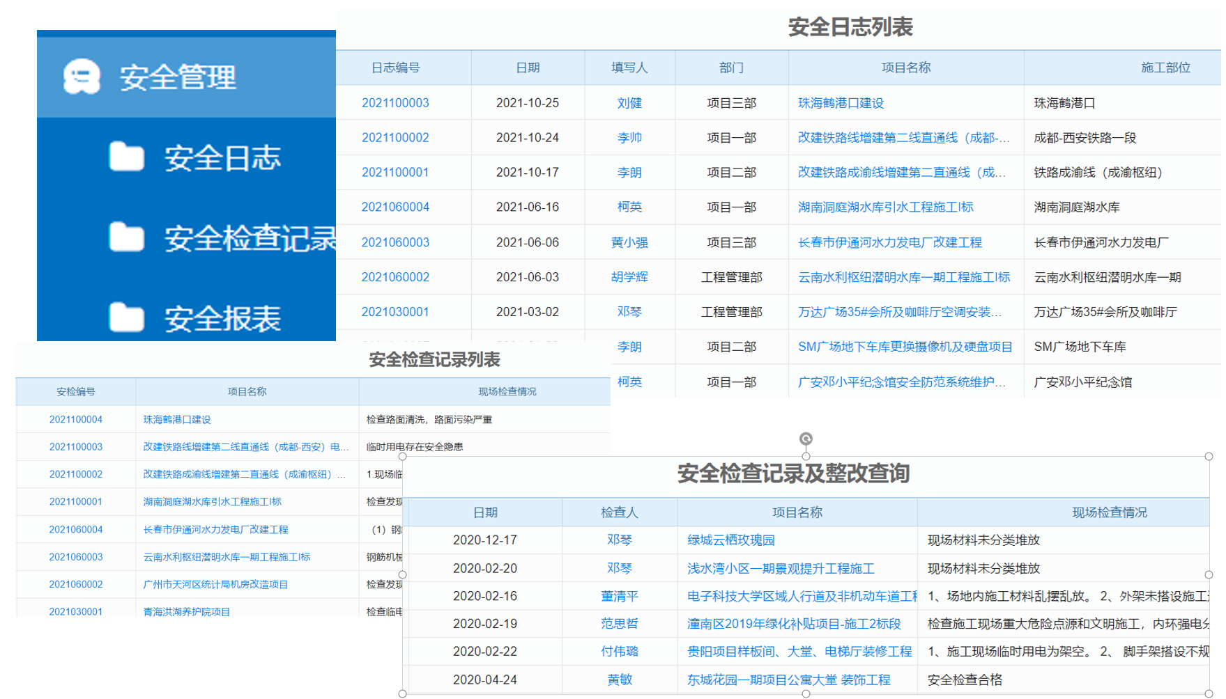The height and width of the screenshot is (699, 1226).
Task: Click the 检查人 column header
Action: (619, 512)
